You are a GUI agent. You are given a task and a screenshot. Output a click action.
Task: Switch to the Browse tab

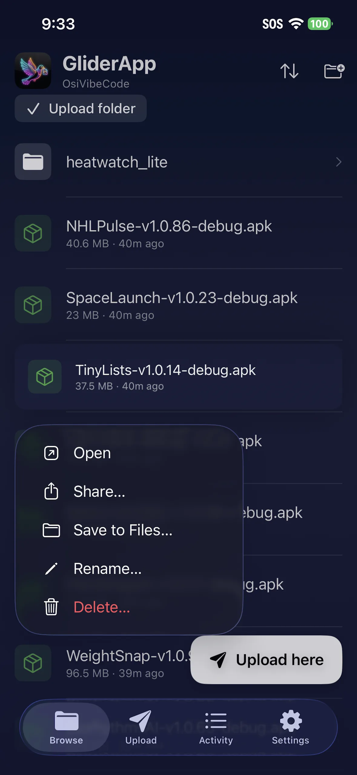66,727
